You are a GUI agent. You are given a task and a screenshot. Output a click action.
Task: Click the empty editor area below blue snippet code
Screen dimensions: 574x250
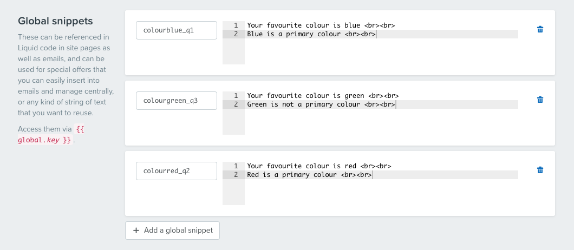coord(381,51)
